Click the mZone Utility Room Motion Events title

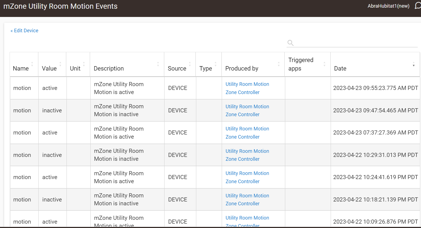pyautogui.click(x=60, y=6)
